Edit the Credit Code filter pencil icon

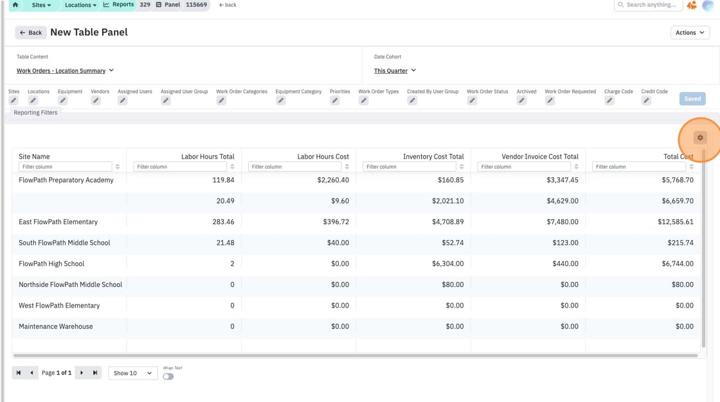click(646, 100)
